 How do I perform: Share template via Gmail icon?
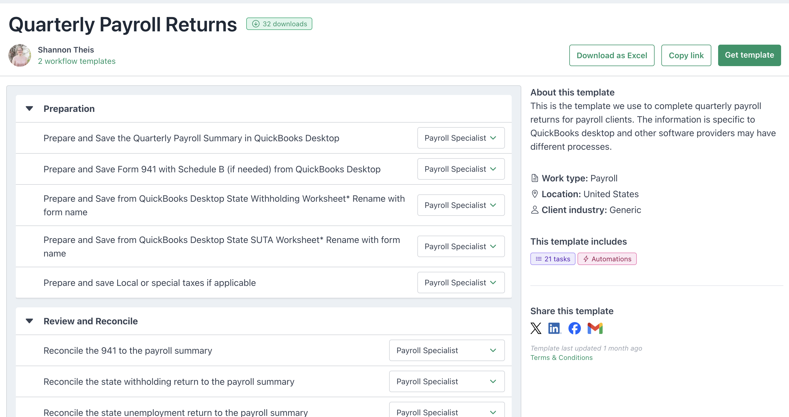(x=595, y=328)
